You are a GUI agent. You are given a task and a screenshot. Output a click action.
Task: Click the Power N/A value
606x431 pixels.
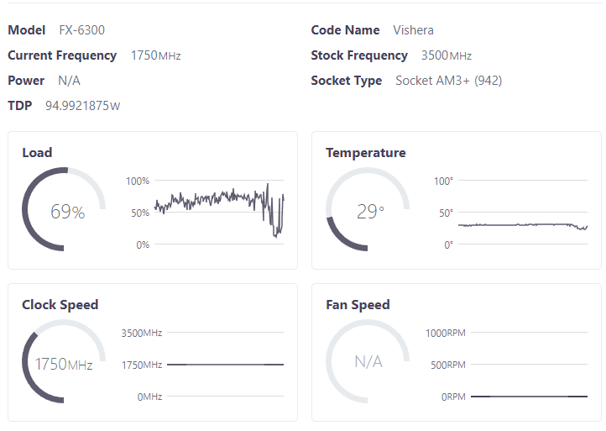69,81
